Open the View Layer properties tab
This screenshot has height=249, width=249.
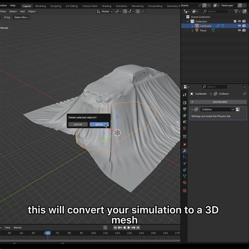click(x=185, y=115)
